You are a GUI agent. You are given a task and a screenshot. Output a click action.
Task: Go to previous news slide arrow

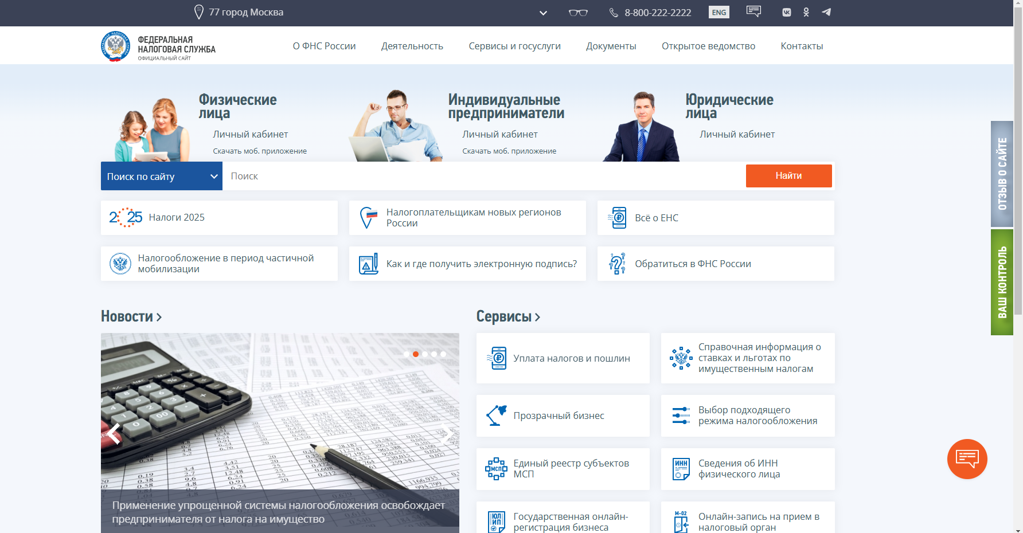tap(114, 433)
